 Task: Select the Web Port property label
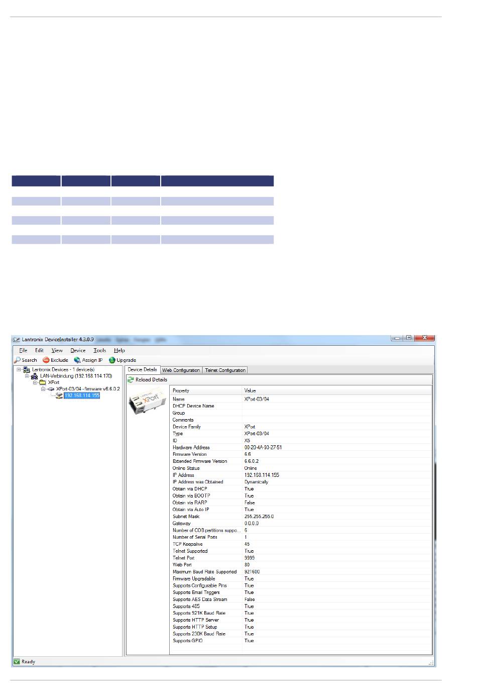click(x=182, y=565)
